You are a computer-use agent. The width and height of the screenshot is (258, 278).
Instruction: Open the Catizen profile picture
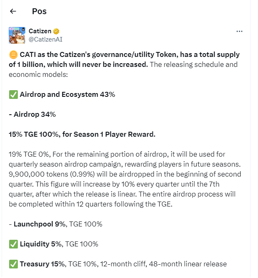click(17, 35)
